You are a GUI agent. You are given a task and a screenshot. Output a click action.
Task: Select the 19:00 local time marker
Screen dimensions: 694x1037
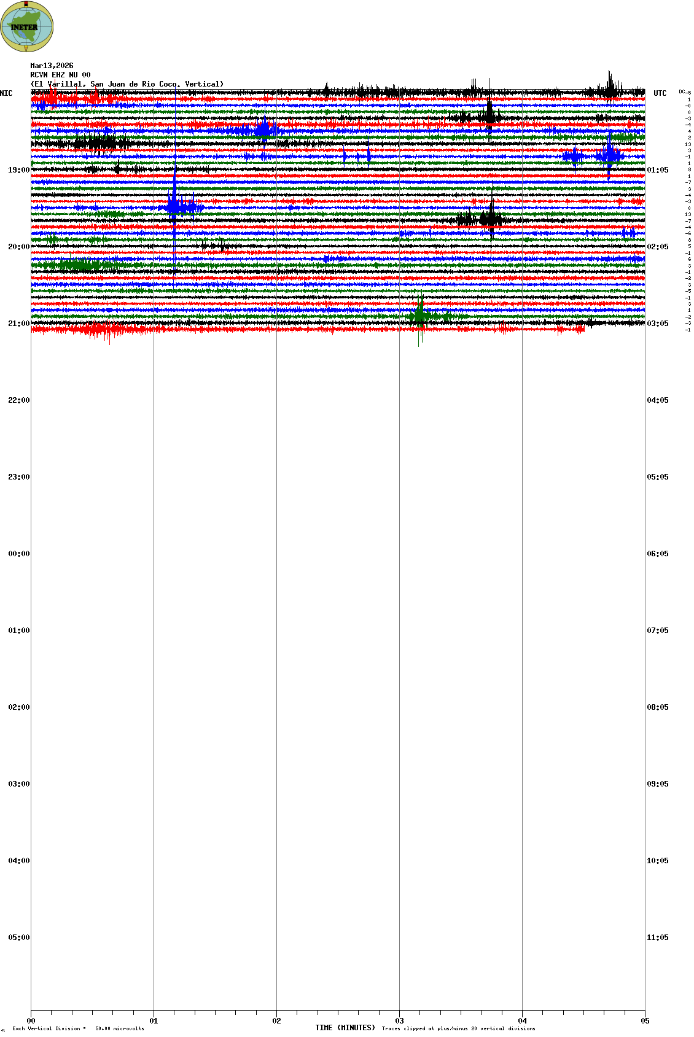[x=18, y=170]
